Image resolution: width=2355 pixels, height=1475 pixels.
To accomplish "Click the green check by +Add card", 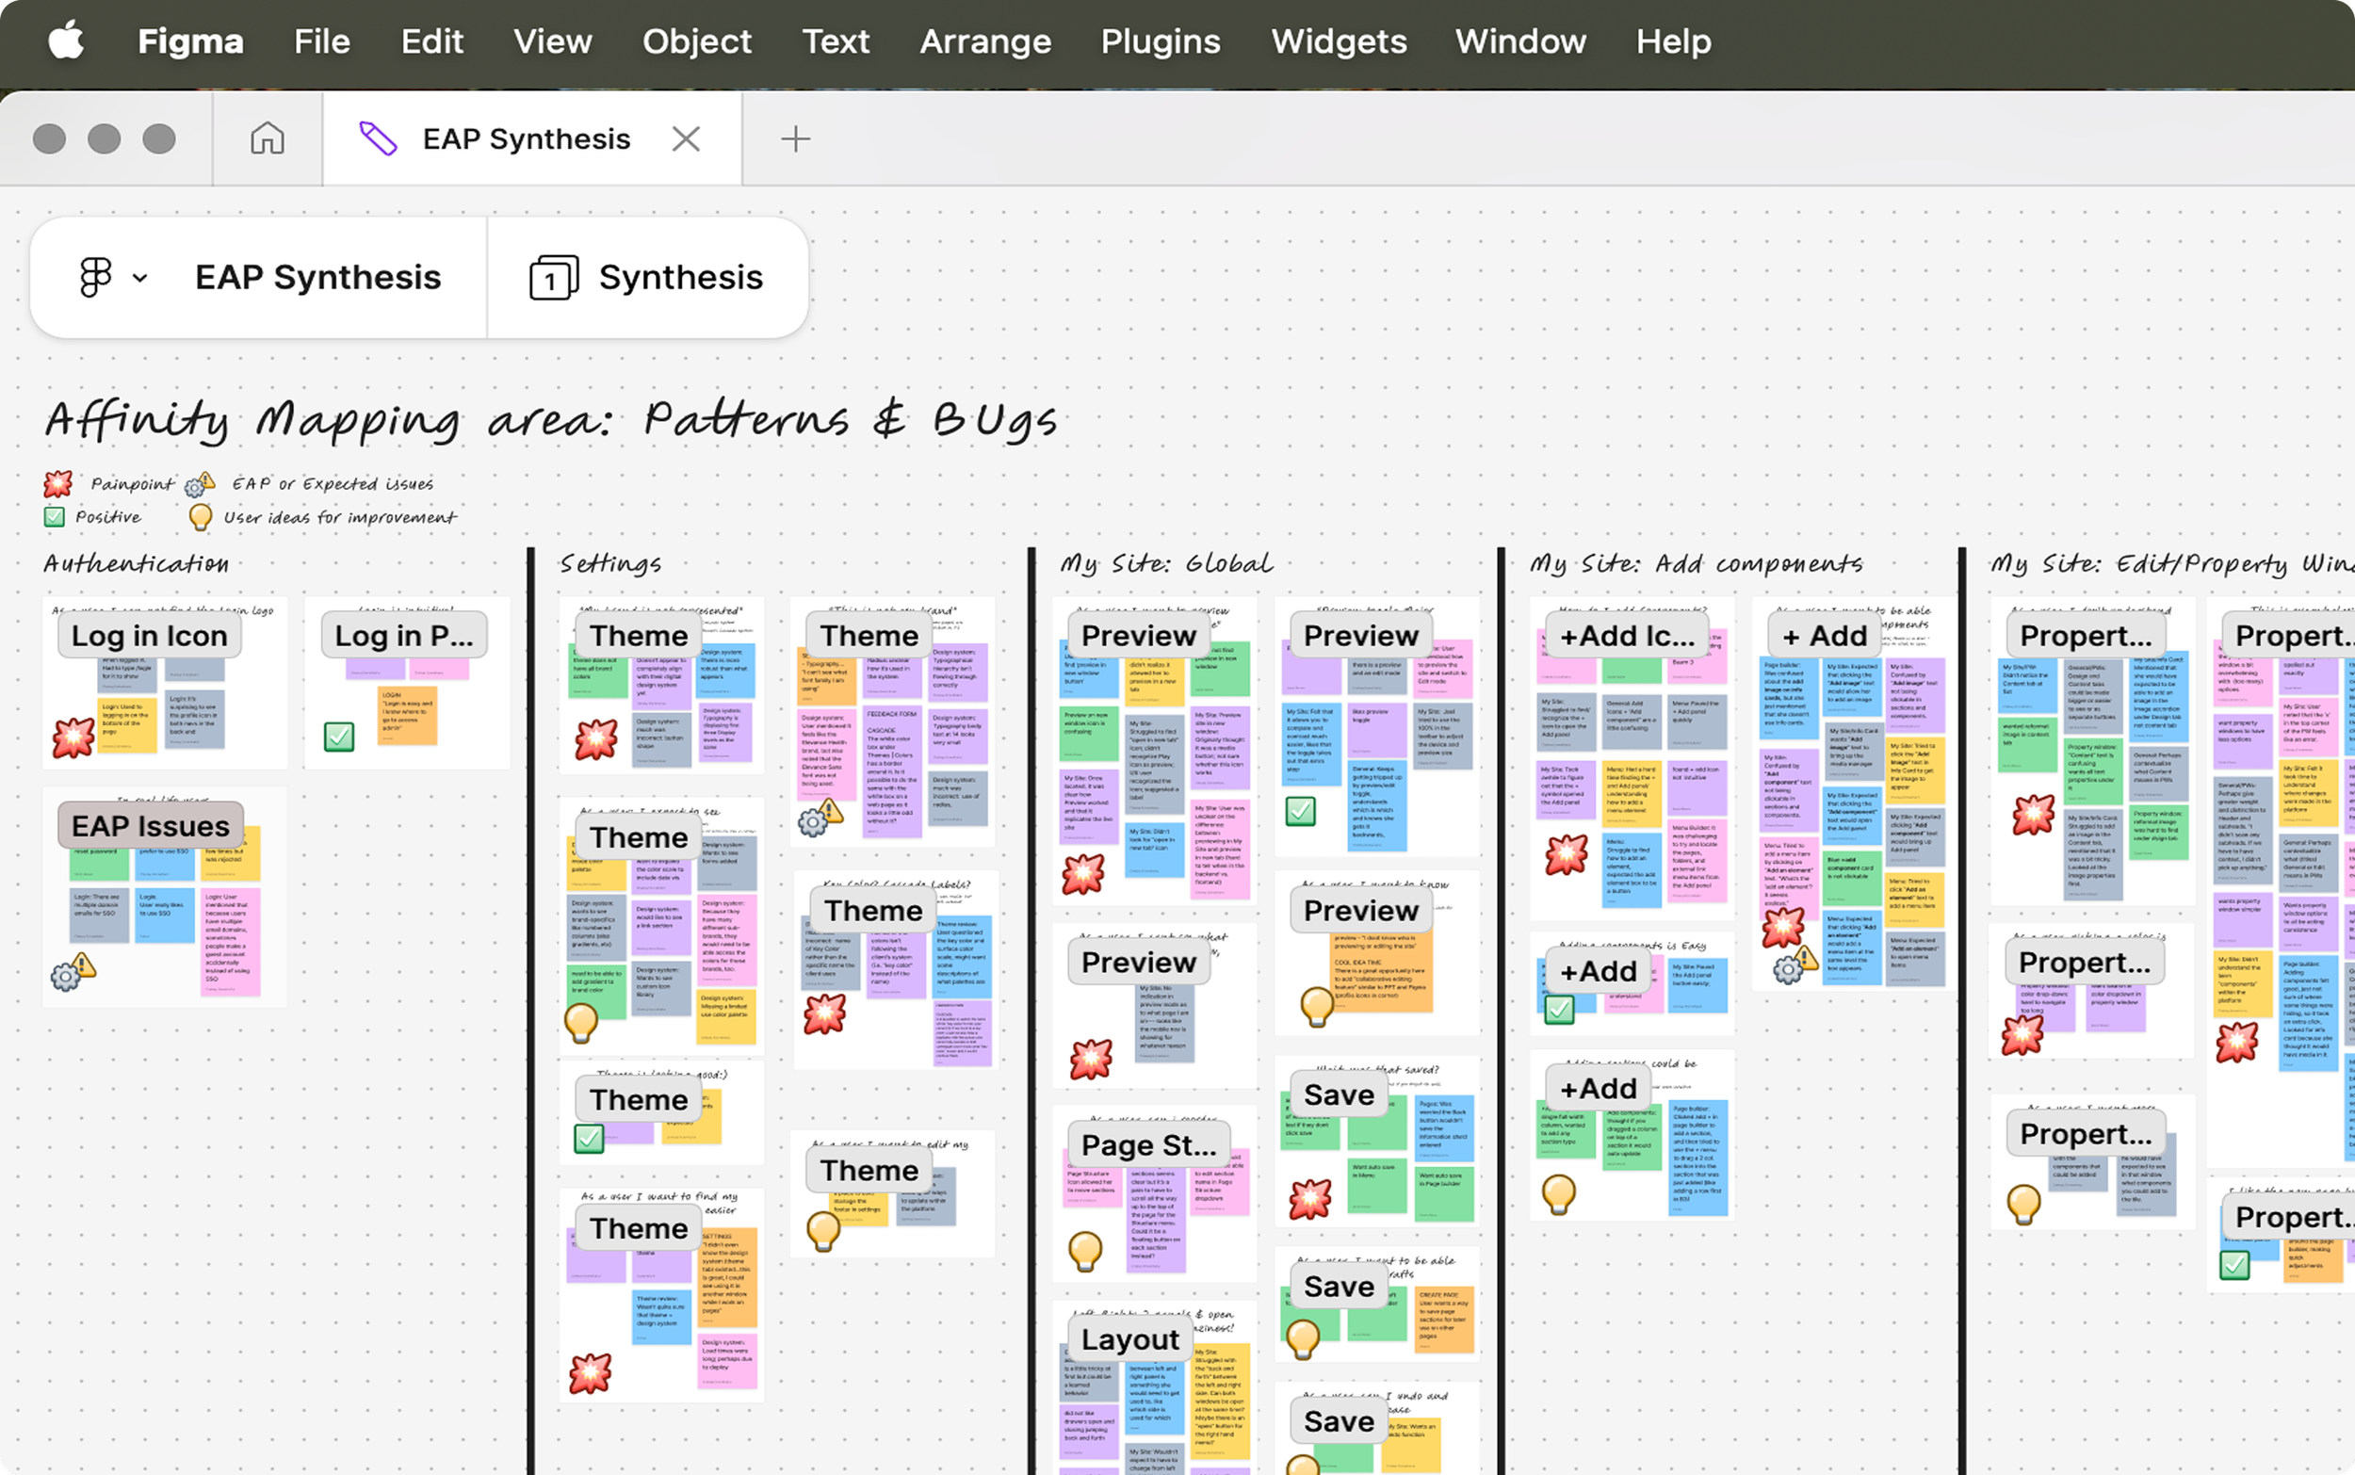I will pos(1559,1008).
